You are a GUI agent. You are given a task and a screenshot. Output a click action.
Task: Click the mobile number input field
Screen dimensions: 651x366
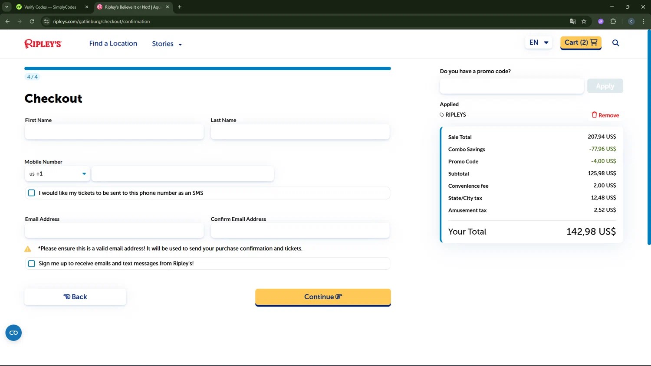pos(183,174)
